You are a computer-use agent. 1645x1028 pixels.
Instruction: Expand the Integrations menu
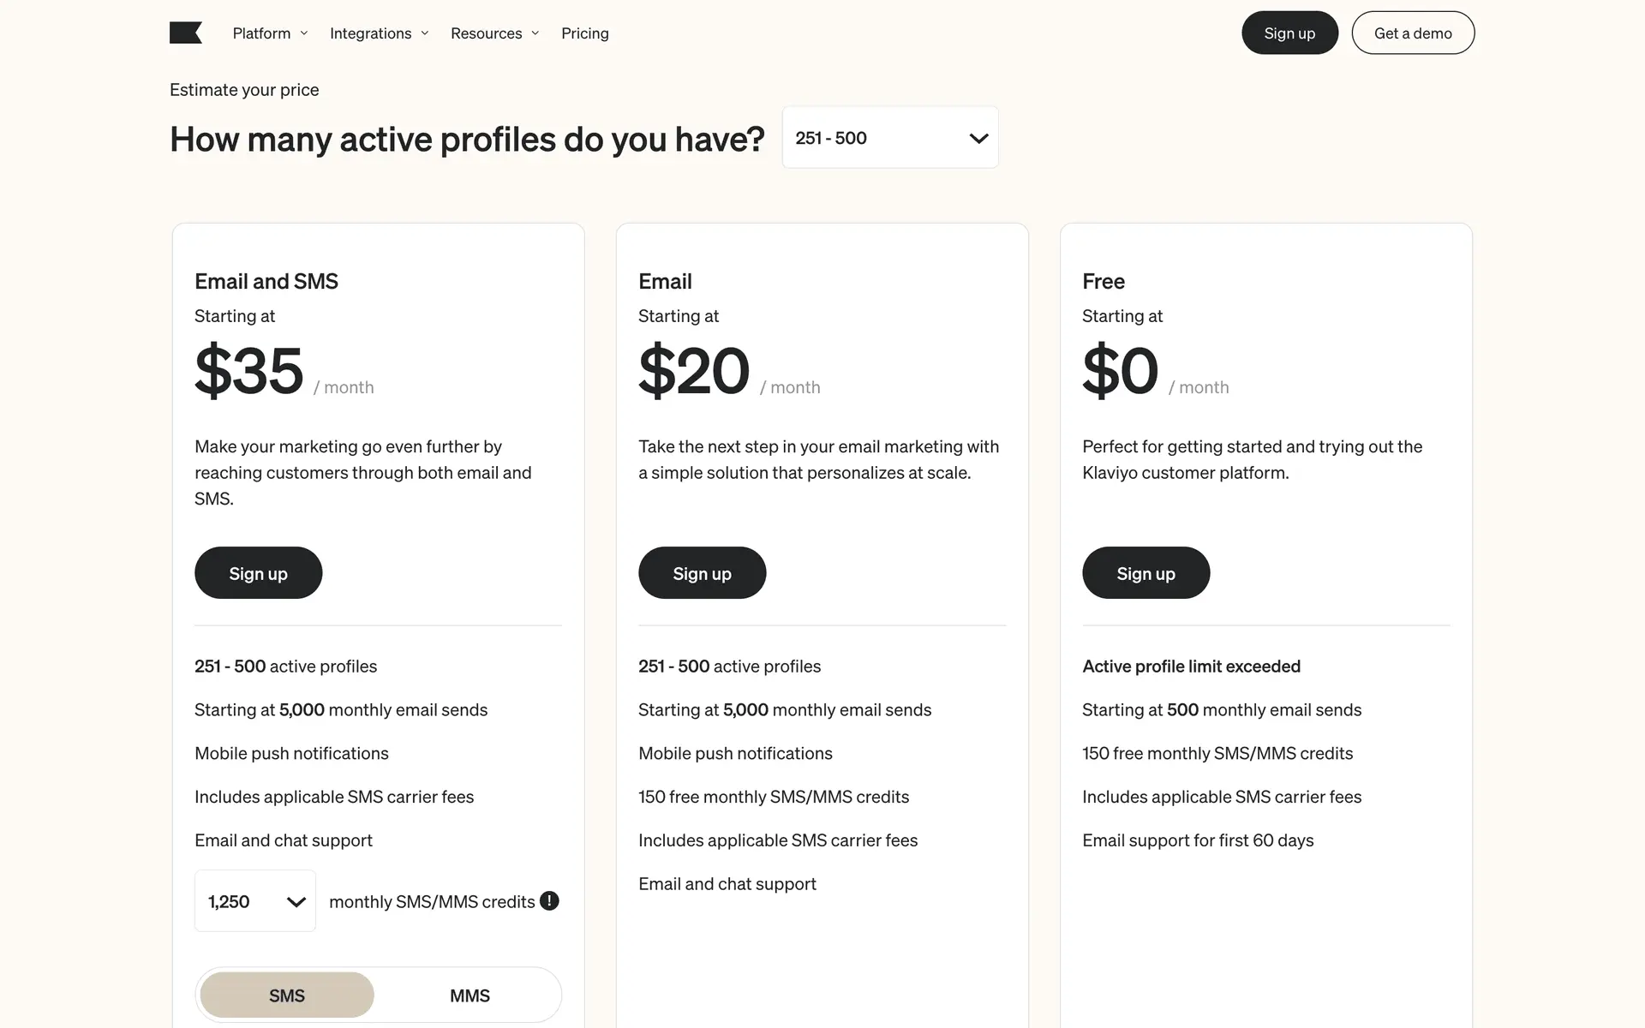coord(371,33)
